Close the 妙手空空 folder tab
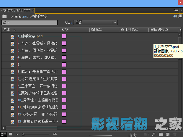The height and width of the screenshot is (137, 183). pos(33,11)
